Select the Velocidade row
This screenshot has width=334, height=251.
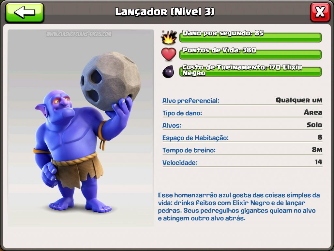click(x=242, y=162)
